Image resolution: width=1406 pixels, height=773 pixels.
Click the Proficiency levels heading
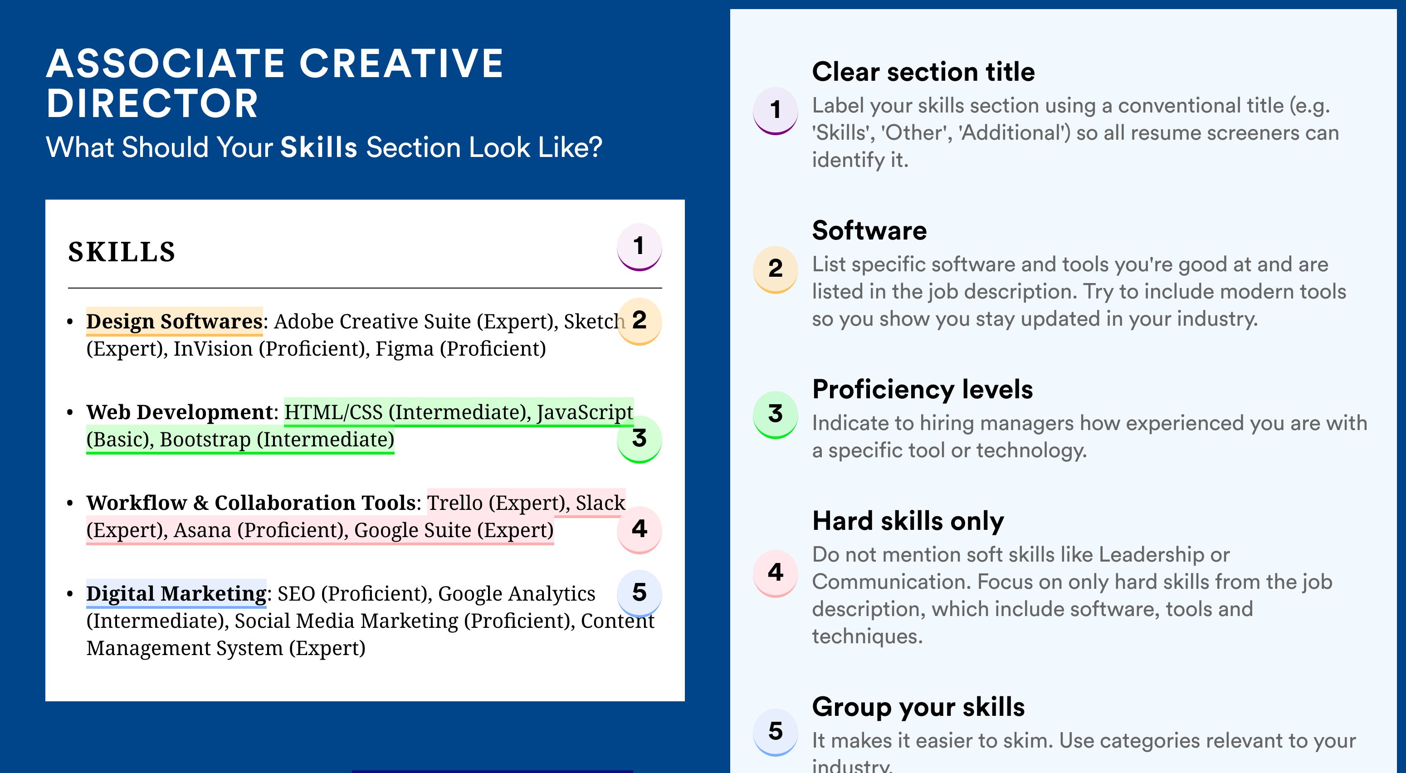pyautogui.click(x=923, y=389)
